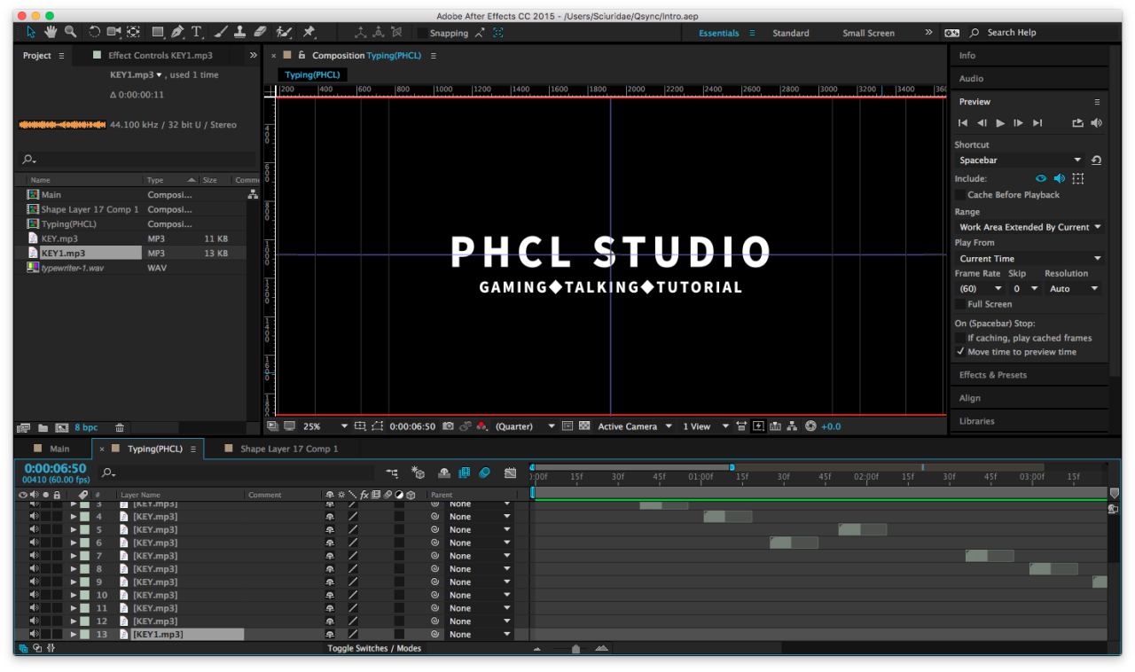Click the timeline zoom slider handle
This screenshot has height=672, width=1135.
[x=575, y=649]
